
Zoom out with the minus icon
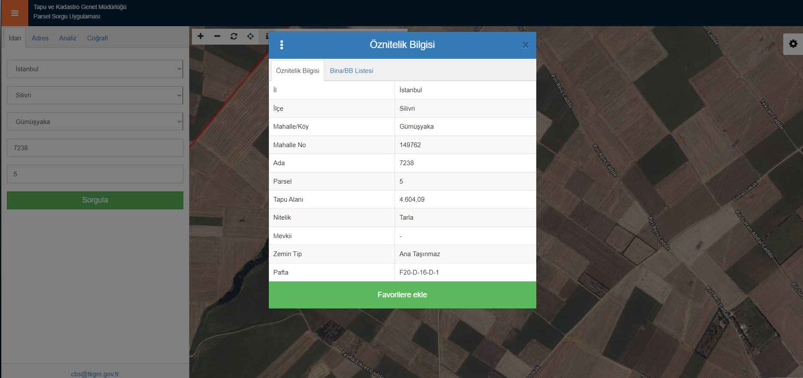point(217,36)
